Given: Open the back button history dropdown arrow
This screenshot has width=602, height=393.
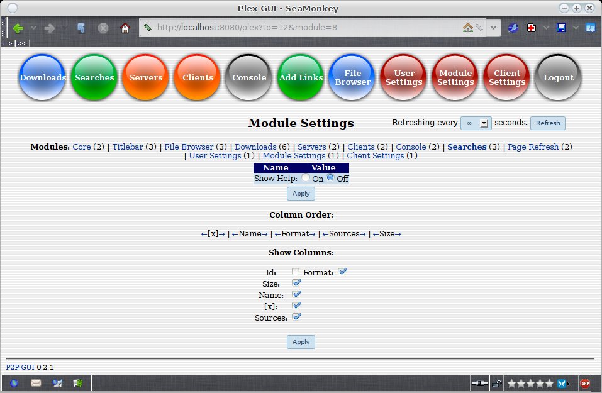Looking at the screenshot, I should coord(33,28).
